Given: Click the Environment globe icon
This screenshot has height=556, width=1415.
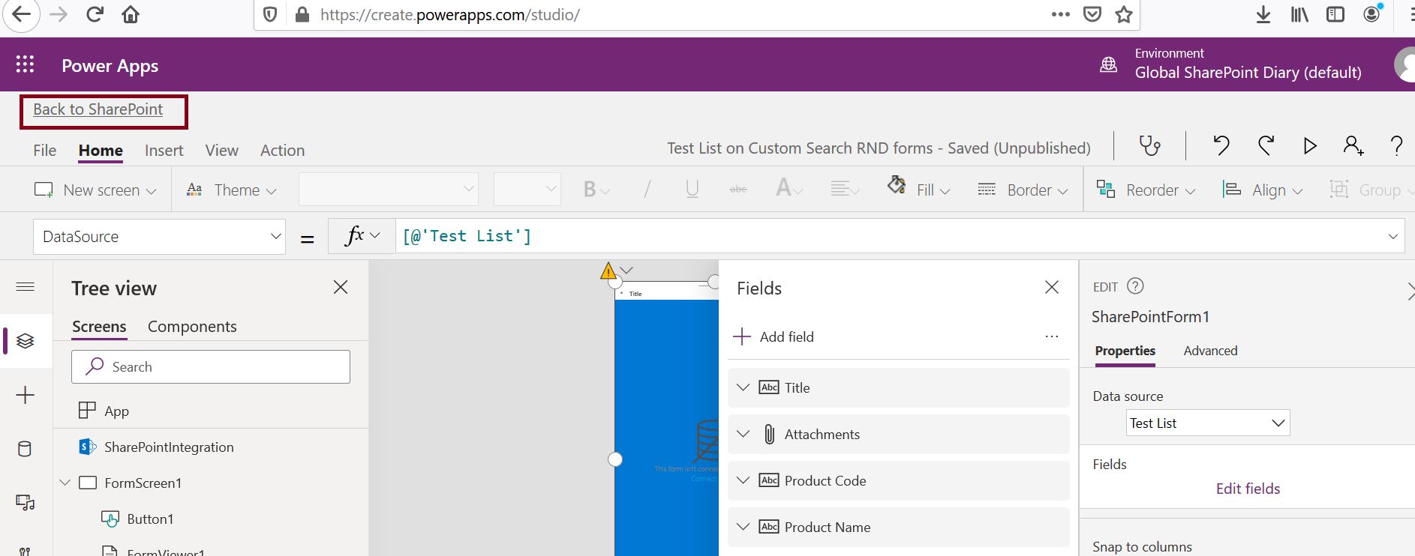Looking at the screenshot, I should tap(1108, 65).
